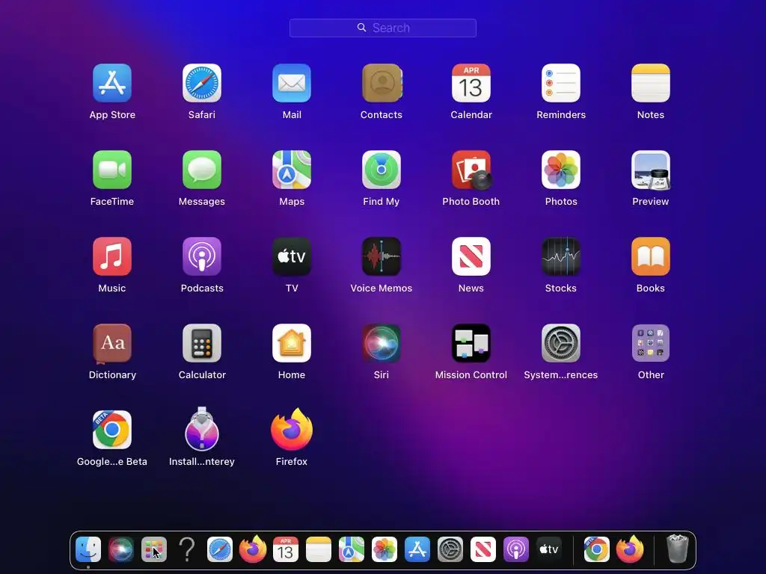
Task: Open Mail app in Launchpad
Action: pos(292,83)
